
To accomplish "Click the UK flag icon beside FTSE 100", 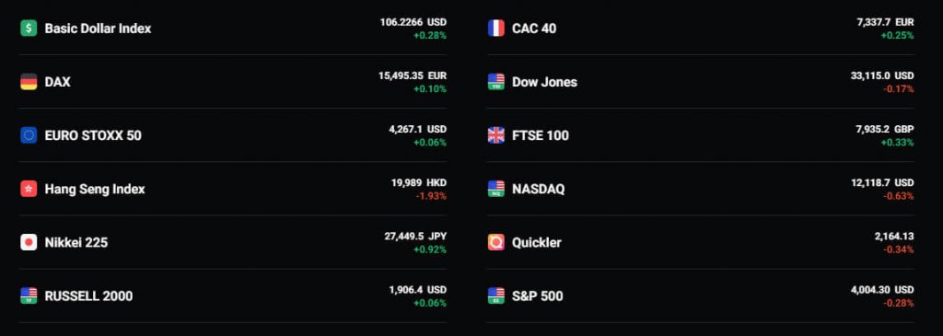I will tap(496, 135).
